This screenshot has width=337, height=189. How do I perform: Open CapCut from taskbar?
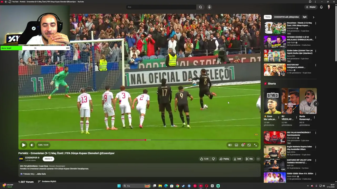point(212,186)
